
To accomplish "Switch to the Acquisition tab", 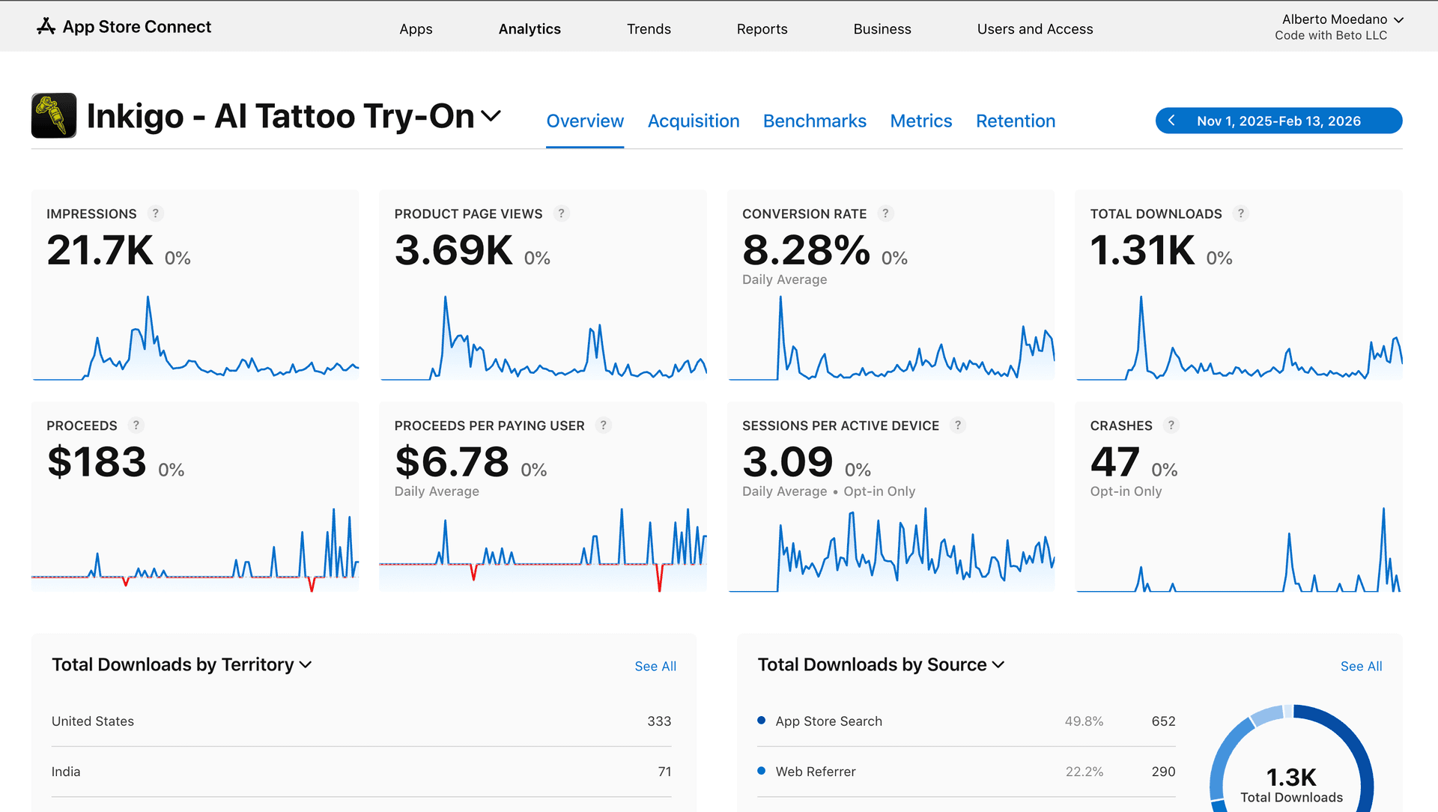I will pyautogui.click(x=693, y=121).
